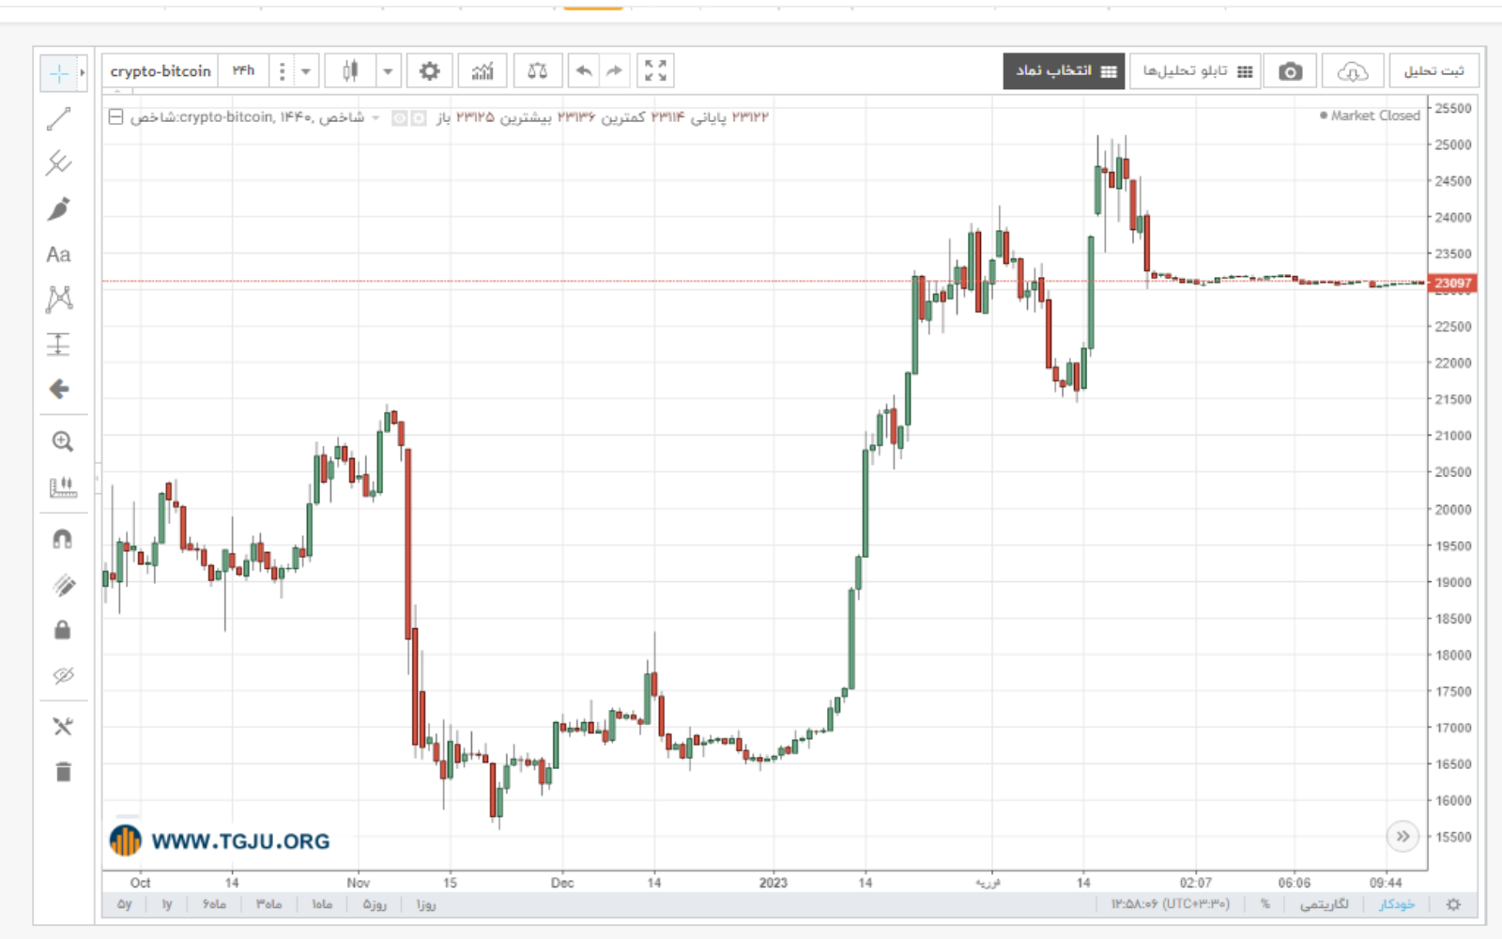Image resolution: width=1502 pixels, height=939 pixels.
Task: Click the candlestick chart type button
Action: (350, 71)
